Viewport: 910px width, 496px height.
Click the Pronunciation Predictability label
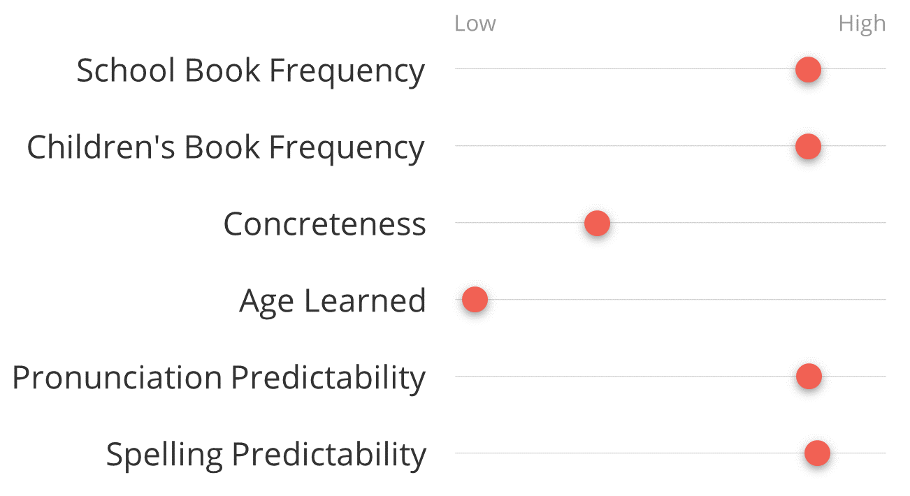219,378
